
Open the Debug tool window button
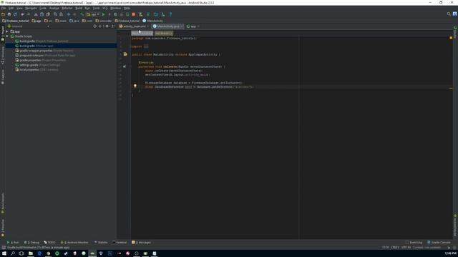click(31, 243)
